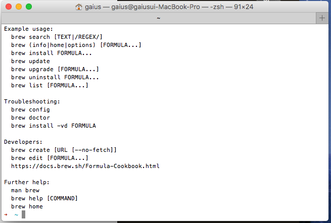Minimize the window using the yellow button
The height and width of the screenshot is (223, 331).
(x=18, y=7)
